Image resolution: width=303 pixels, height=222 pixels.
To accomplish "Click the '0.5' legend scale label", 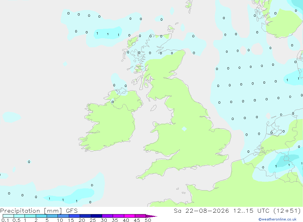I will click(x=16, y=220).
